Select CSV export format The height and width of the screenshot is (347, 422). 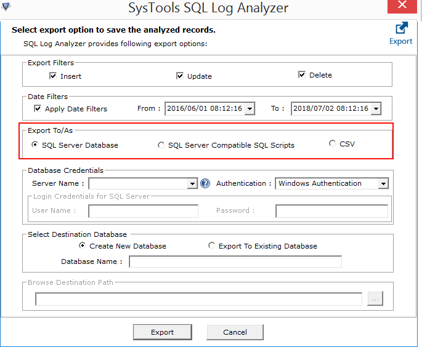(333, 143)
